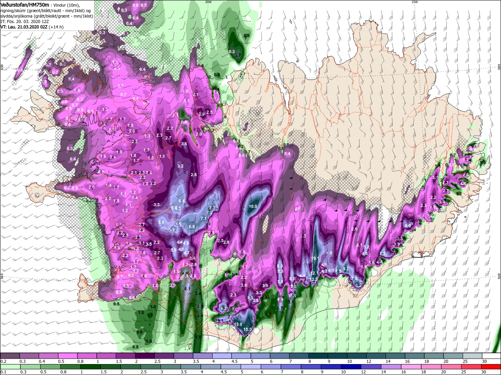The image size is (501, 375).
Task: Click the 3.6 value on map
Action: pos(184,144)
